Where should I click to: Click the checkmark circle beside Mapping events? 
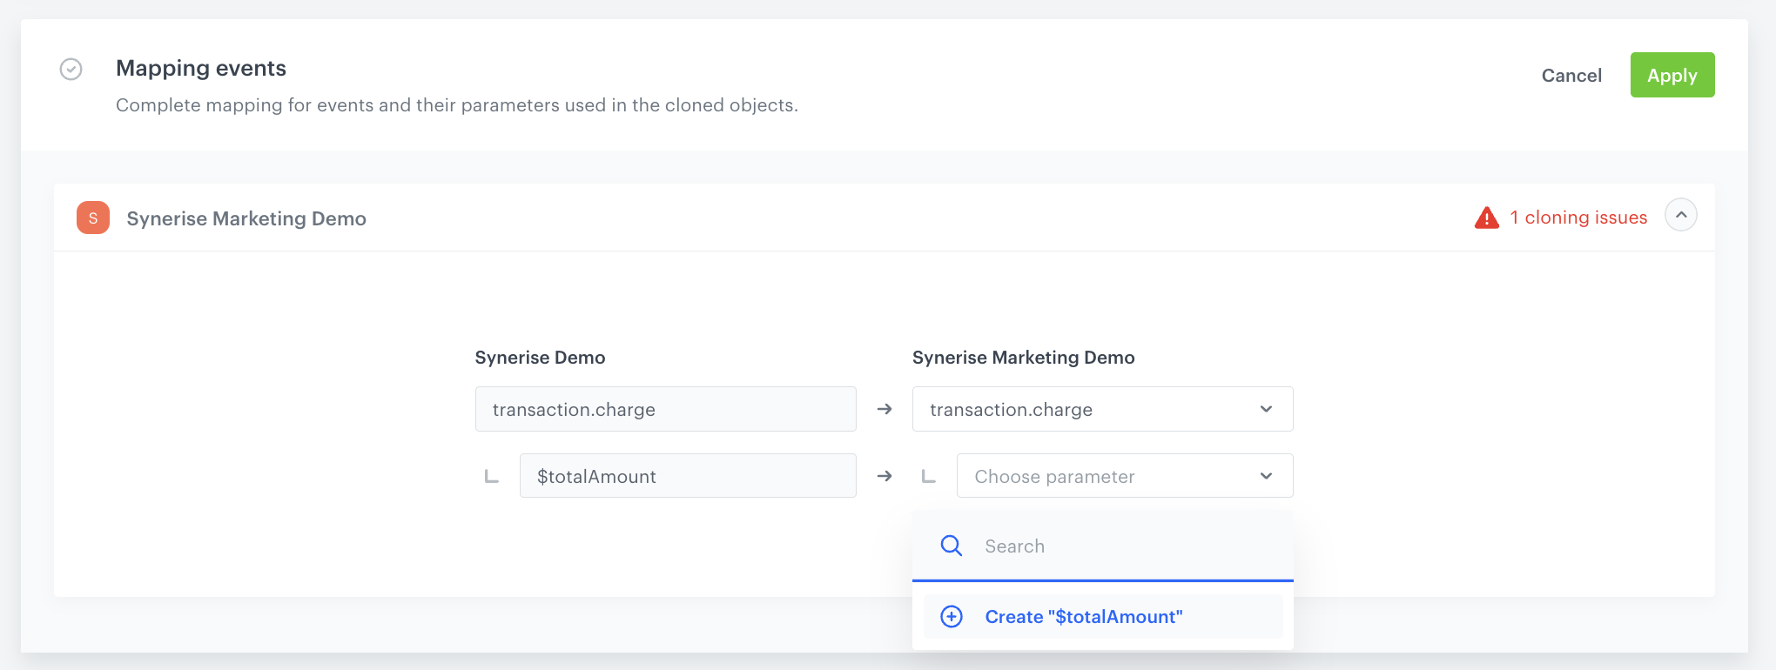[71, 70]
